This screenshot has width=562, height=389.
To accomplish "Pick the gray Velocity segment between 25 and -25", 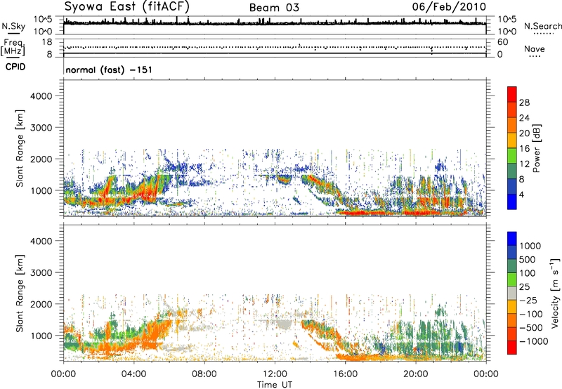I will [512, 294].
